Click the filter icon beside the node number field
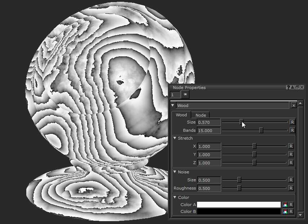This screenshot has width=308, height=224. [185, 94]
